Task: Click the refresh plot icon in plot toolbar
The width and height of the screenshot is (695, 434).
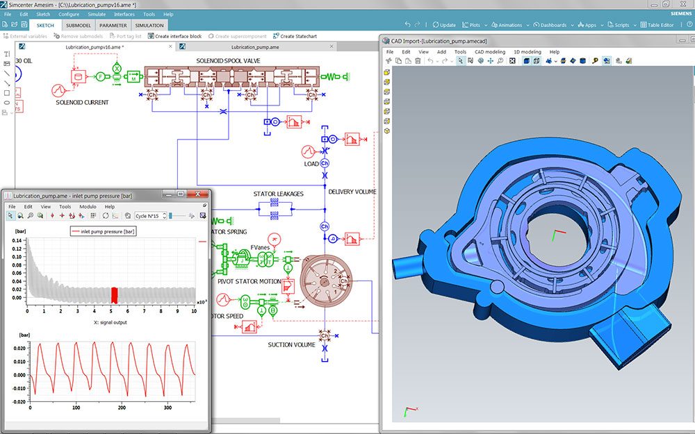Action: 106,216
